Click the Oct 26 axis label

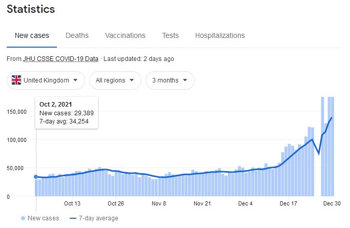pyautogui.click(x=116, y=203)
